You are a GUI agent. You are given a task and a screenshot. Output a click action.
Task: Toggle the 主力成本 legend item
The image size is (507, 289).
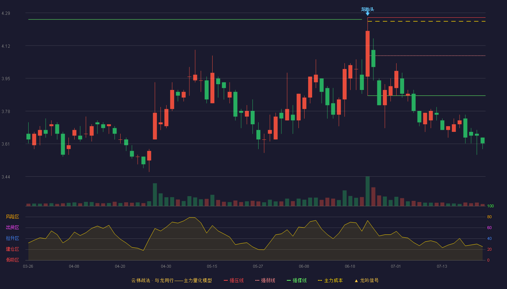(x=330, y=280)
